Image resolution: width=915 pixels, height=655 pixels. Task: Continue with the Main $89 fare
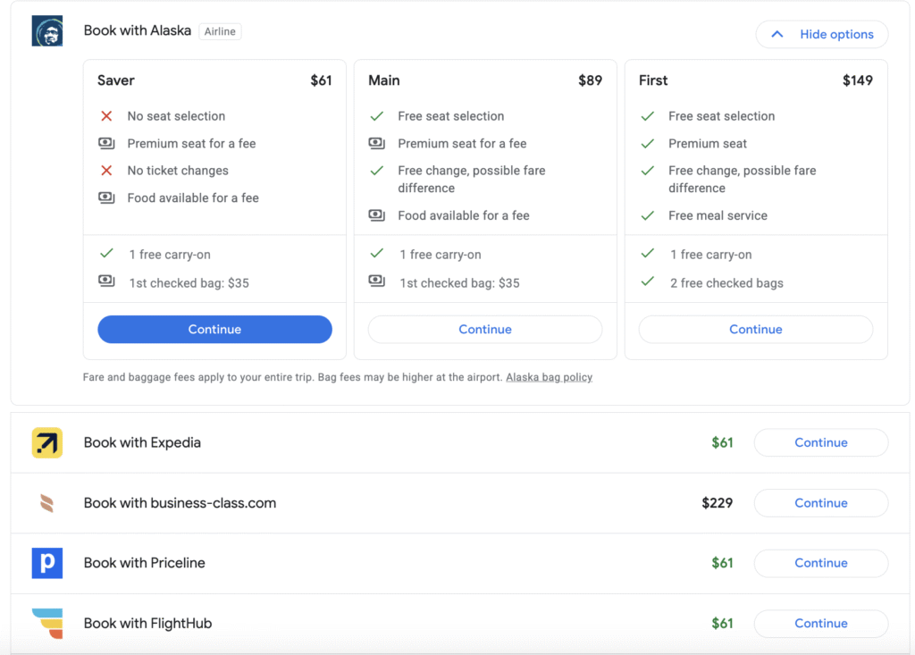click(x=485, y=329)
